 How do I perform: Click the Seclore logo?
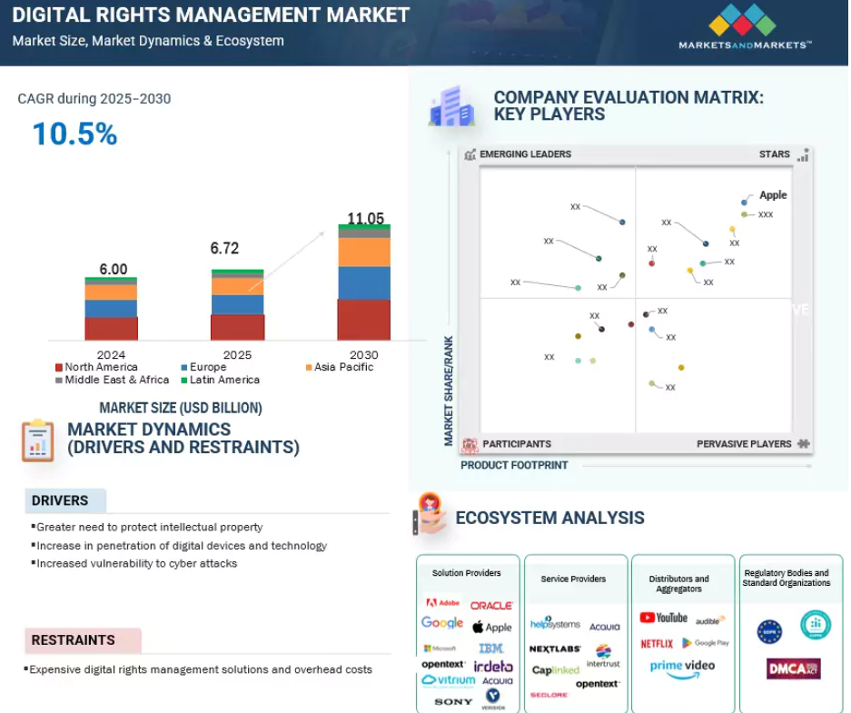pos(549,695)
